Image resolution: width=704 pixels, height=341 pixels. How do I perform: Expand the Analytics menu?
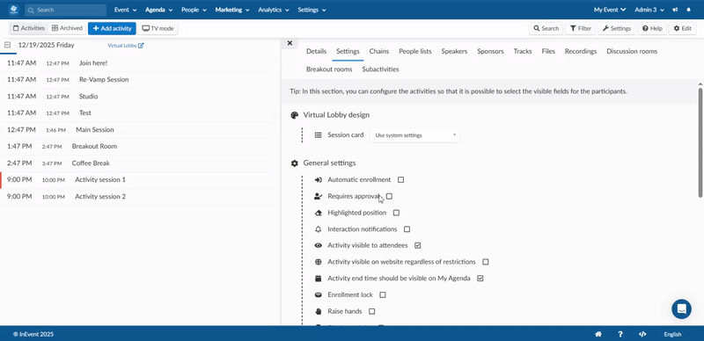point(273,10)
